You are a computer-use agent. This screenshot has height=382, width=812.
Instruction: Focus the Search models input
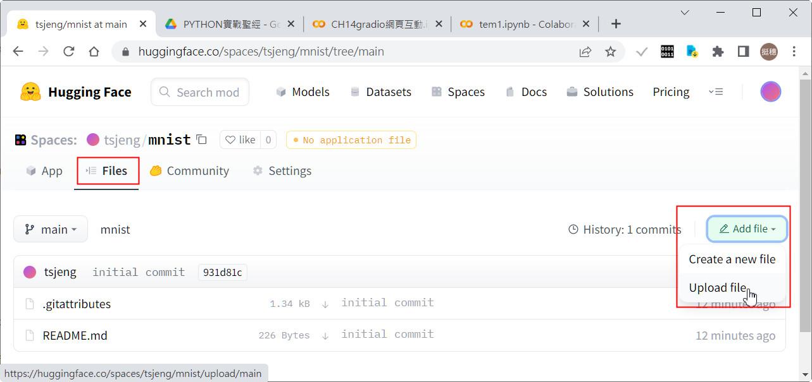(200, 92)
